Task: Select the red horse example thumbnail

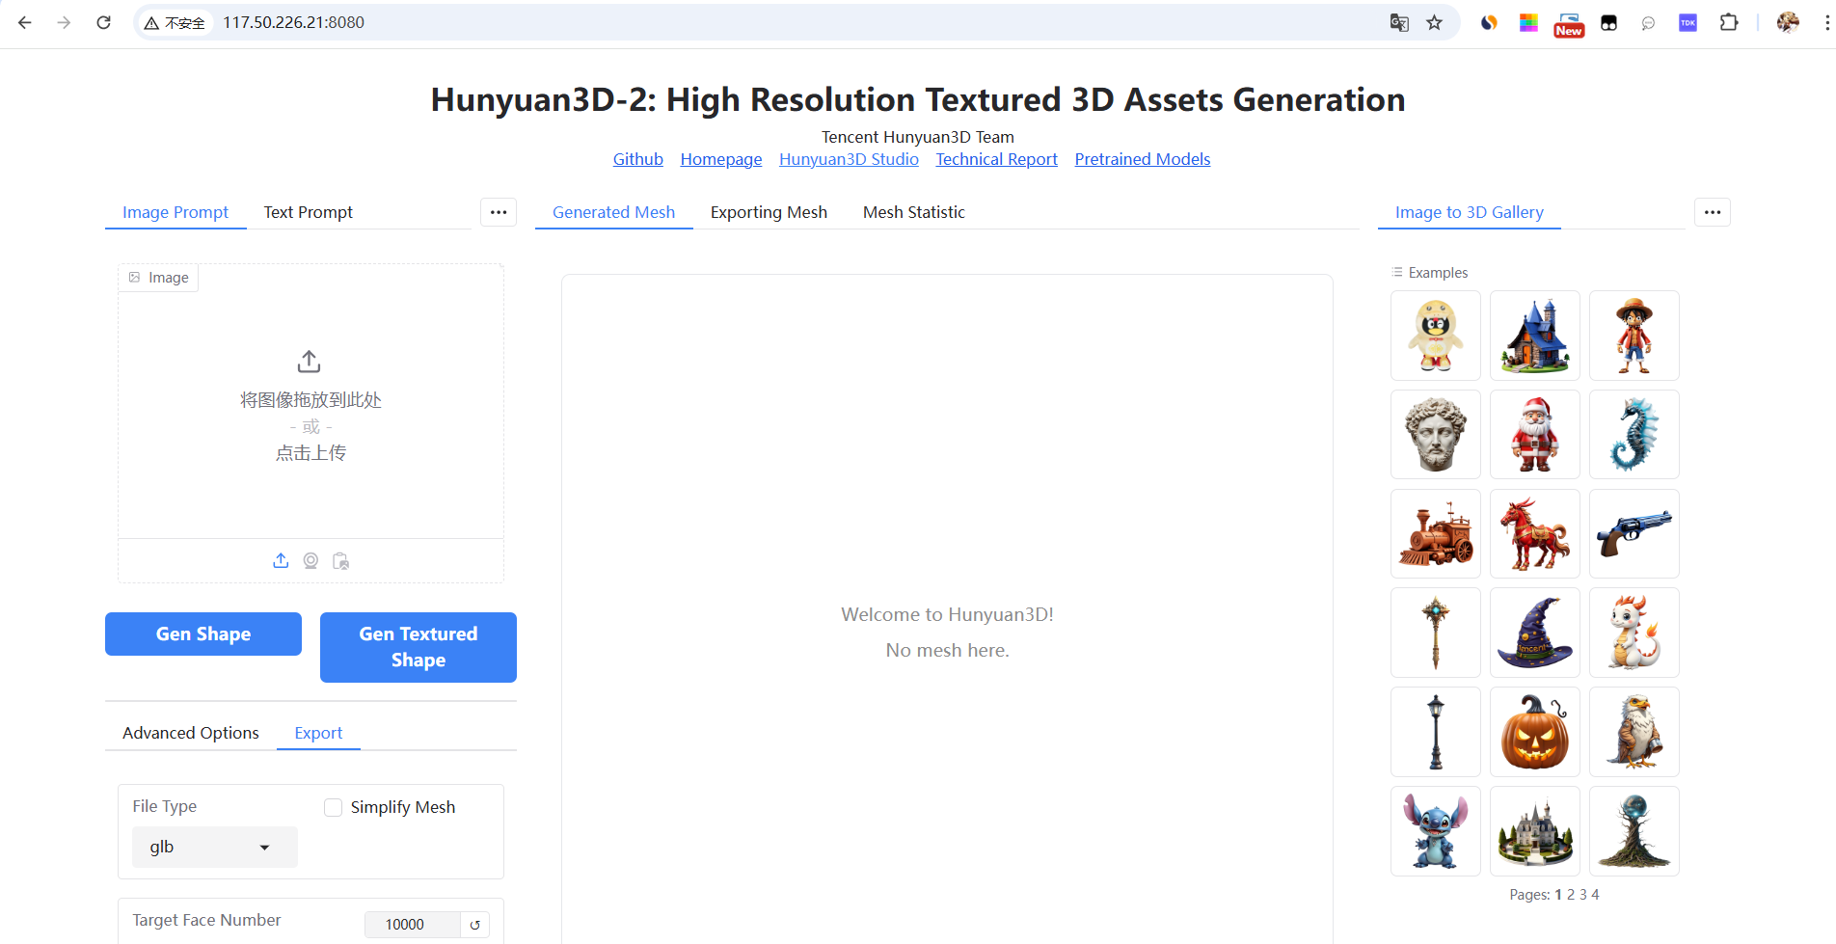Action: point(1535,534)
